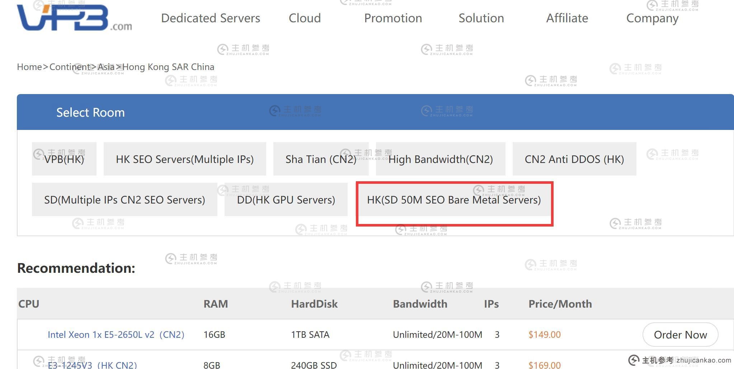Viewport: 734px width, 369px height.
Task: Click the CPU column header
Action: pos(29,304)
